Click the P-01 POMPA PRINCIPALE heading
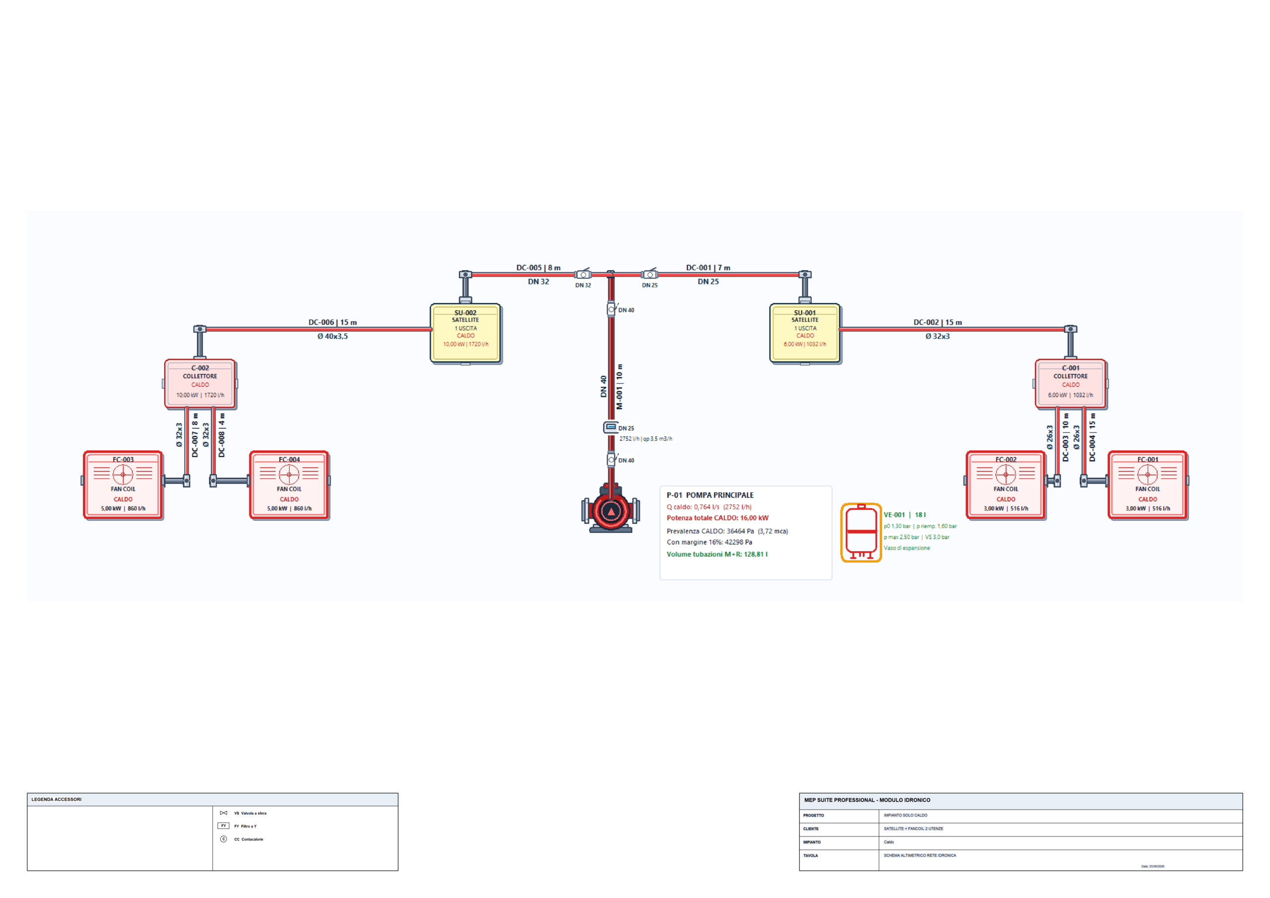1270x898 pixels. 710,495
